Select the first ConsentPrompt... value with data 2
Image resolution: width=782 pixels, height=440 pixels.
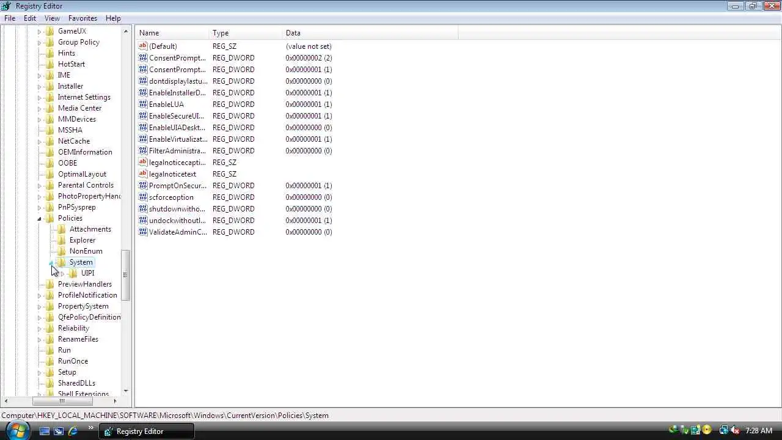pyautogui.click(x=177, y=58)
